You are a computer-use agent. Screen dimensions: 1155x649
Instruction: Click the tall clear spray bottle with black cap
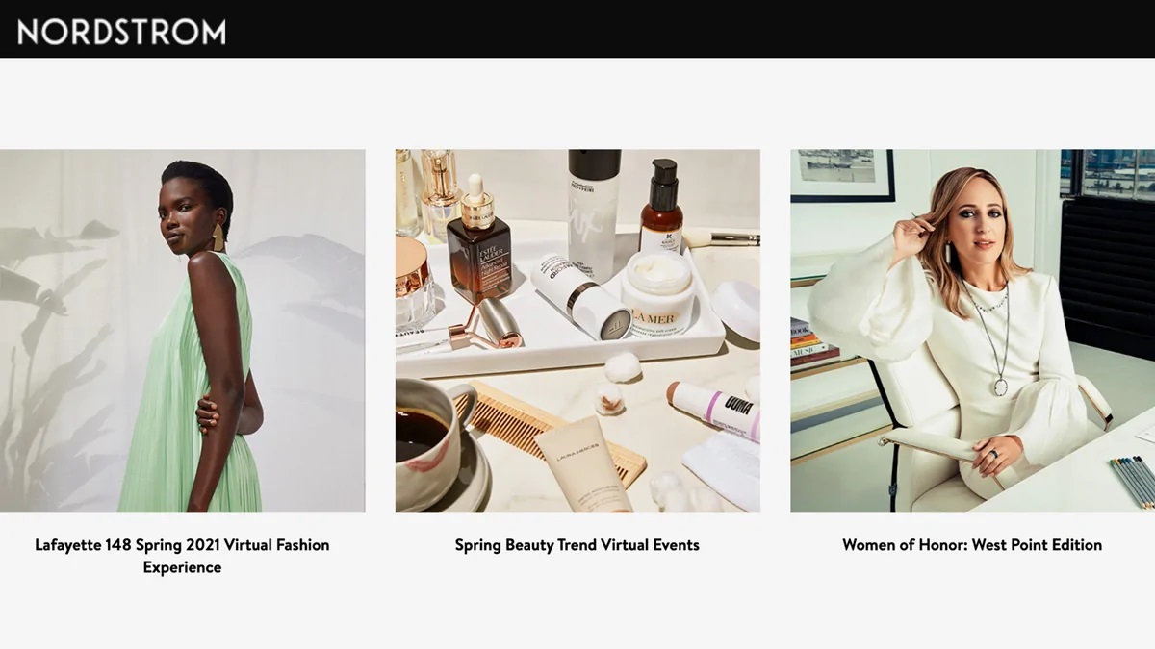pos(594,212)
